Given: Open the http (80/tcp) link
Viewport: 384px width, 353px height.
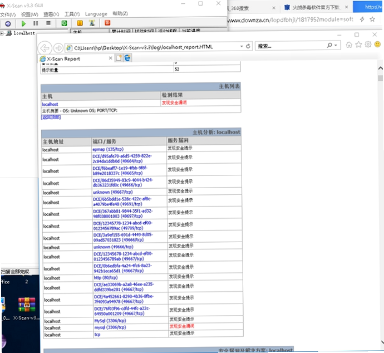Looking at the screenshot, I should 106,277.
